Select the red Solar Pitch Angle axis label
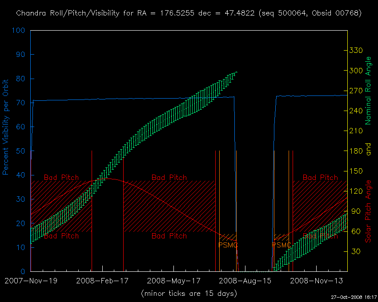The width and height of the screenshot is (378, 302). click(368, 211)
